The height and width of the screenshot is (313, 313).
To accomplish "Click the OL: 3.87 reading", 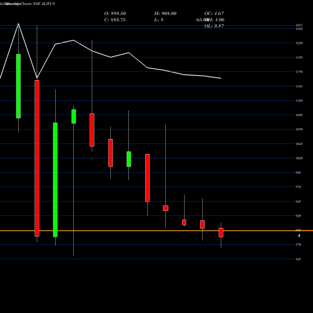I will [x=214, y=26].
